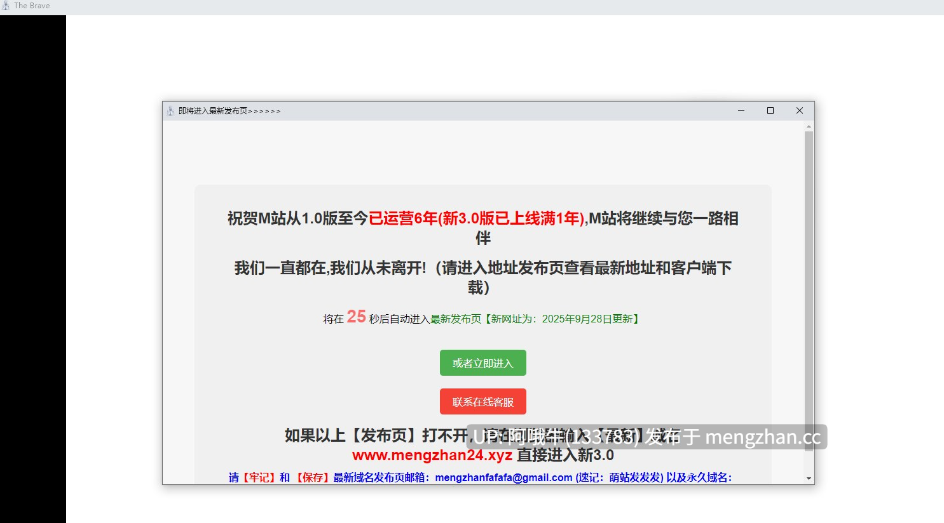
Task: Click the mengzhanfafafa@gmail.com email address
Action: (503, 478)
